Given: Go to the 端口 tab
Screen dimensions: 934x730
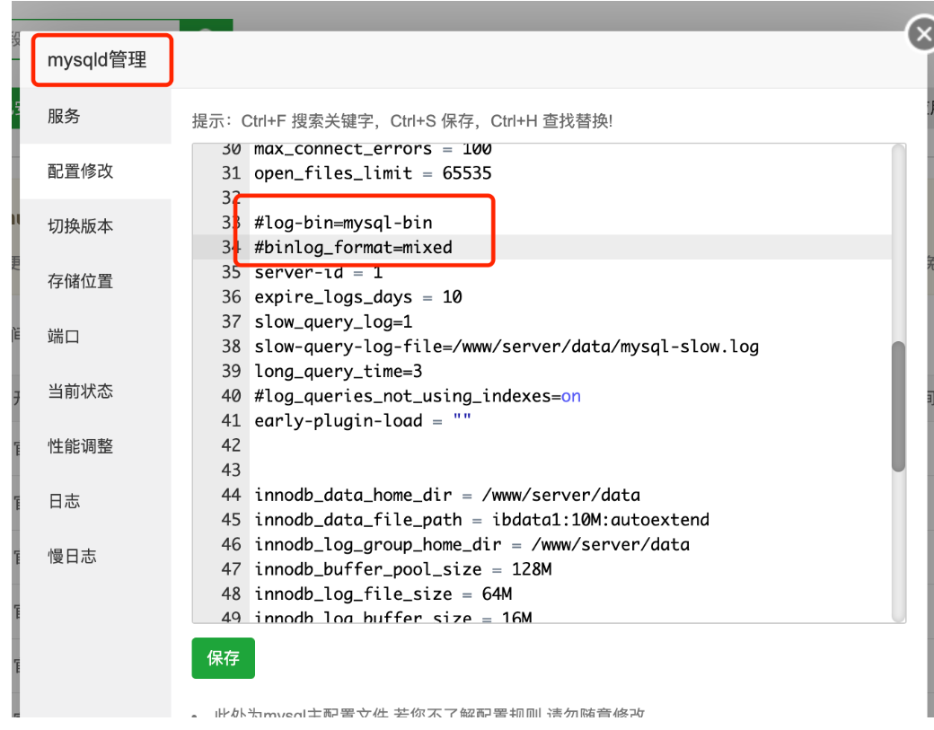Looking at the screenshot, I should click(x=64, y=337).
